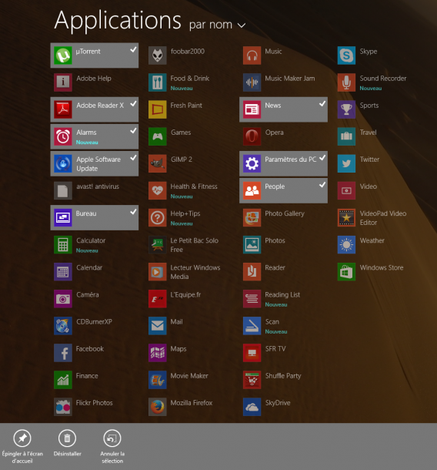Open the foobar2000 app icon
The height and width of the screenshot is (470, 437).
[158, 55]
